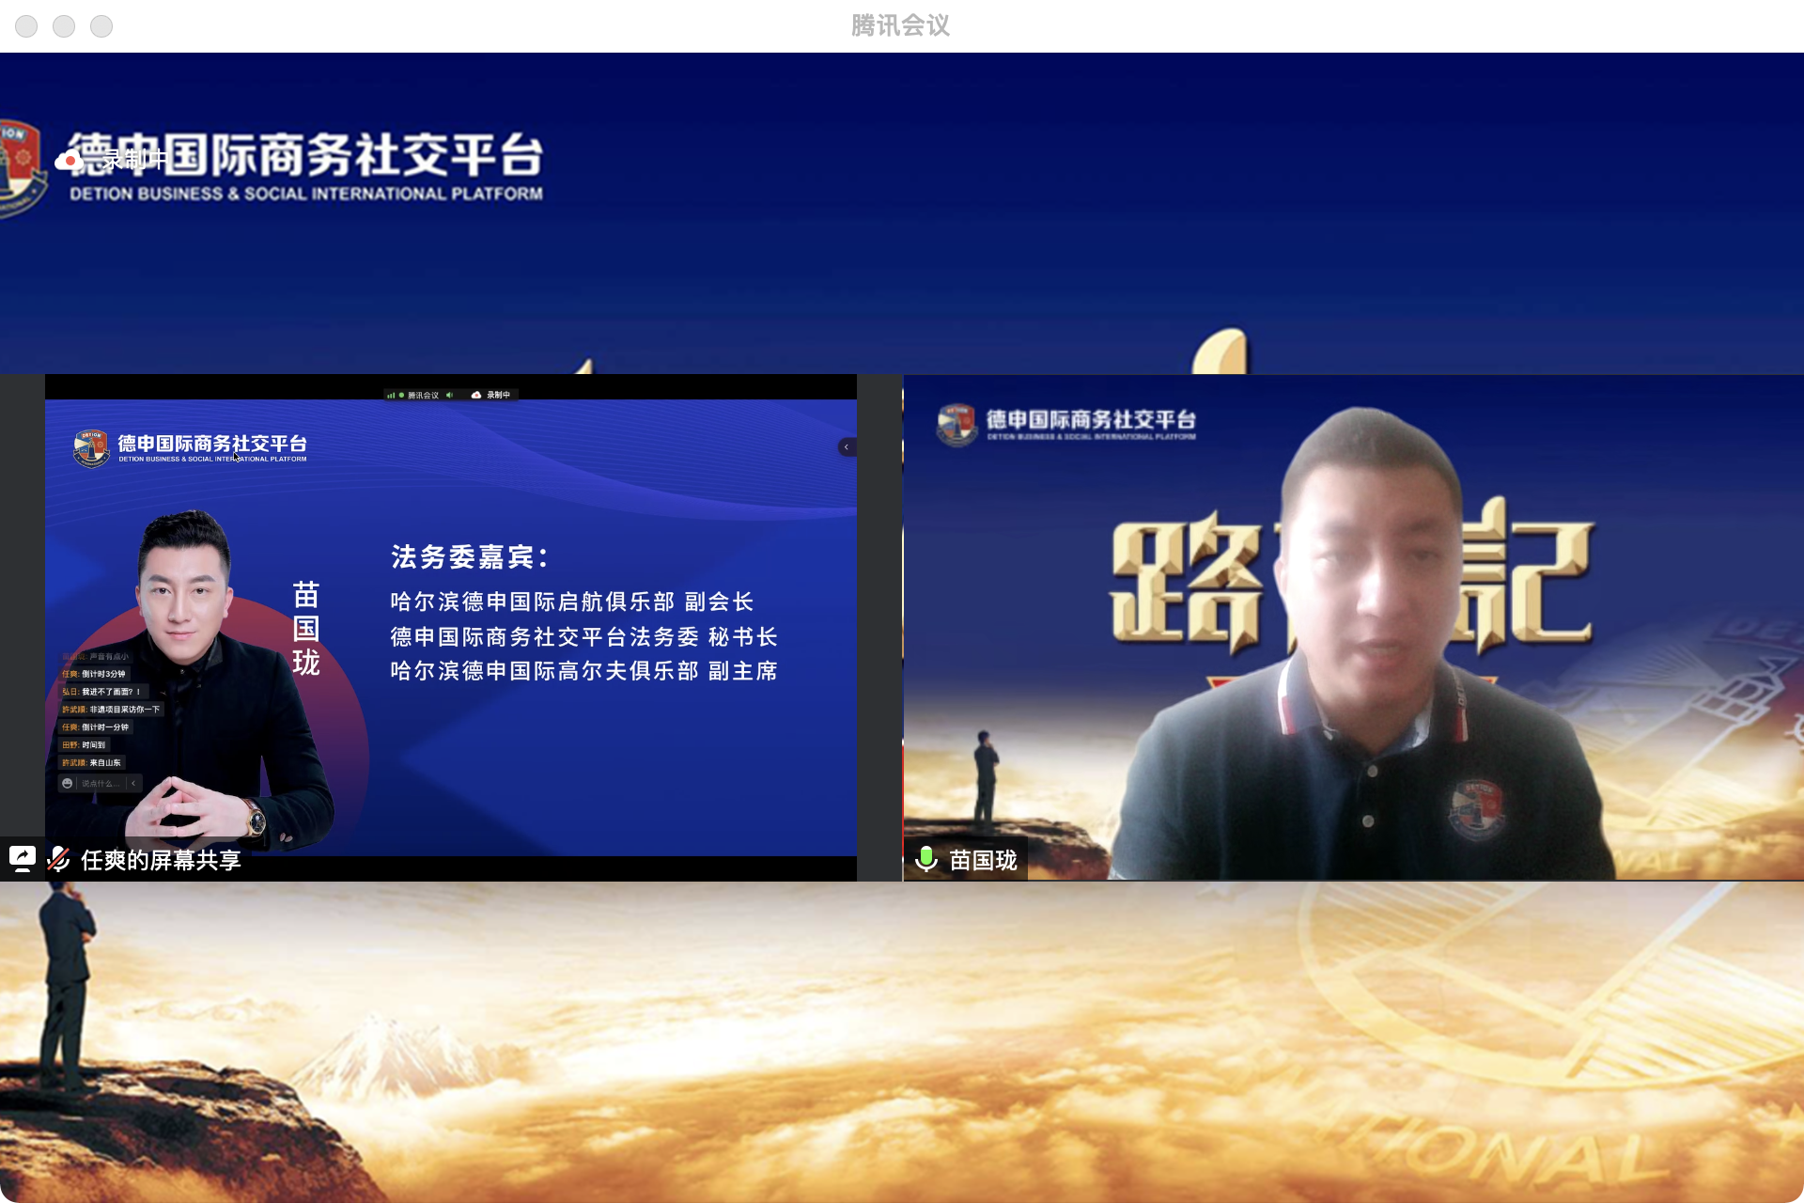This screenshot has width=1804, height=1203.
Task: Click the 苗国珑 participant name label
Action: tap(983, 860)
